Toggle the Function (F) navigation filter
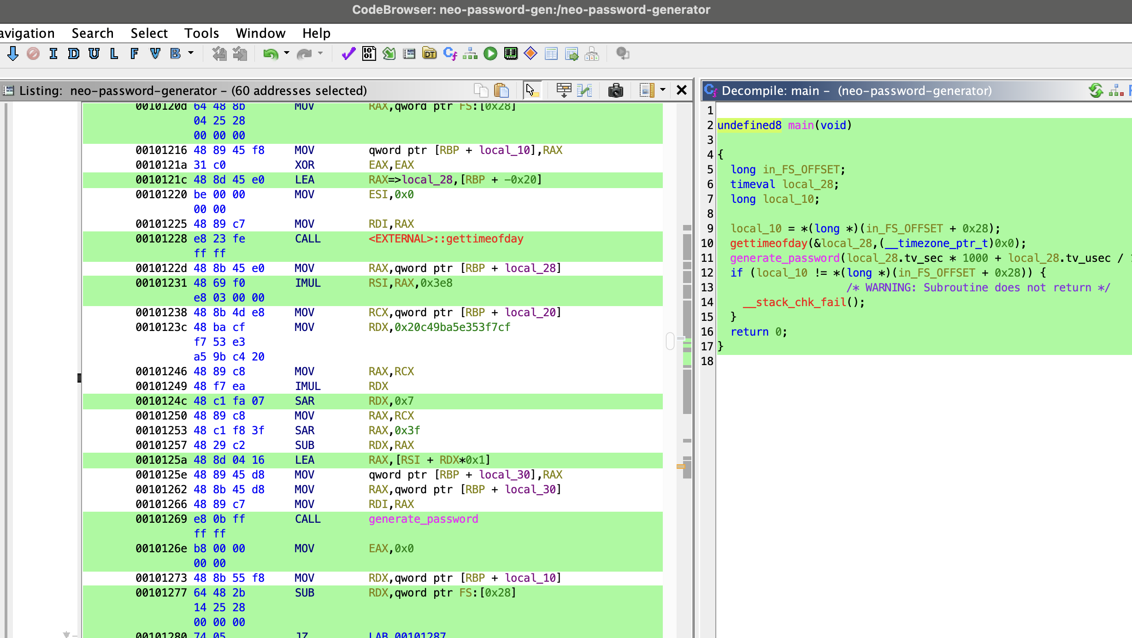Viewport: 1132px width, 638px height. point(134,54)
